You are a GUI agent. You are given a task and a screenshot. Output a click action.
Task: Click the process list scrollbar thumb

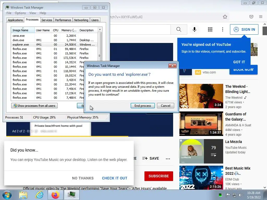[100, 55]
